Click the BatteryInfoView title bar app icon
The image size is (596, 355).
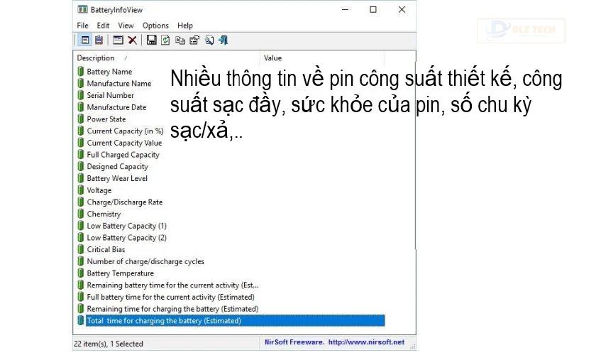click(x=82, y=9)
